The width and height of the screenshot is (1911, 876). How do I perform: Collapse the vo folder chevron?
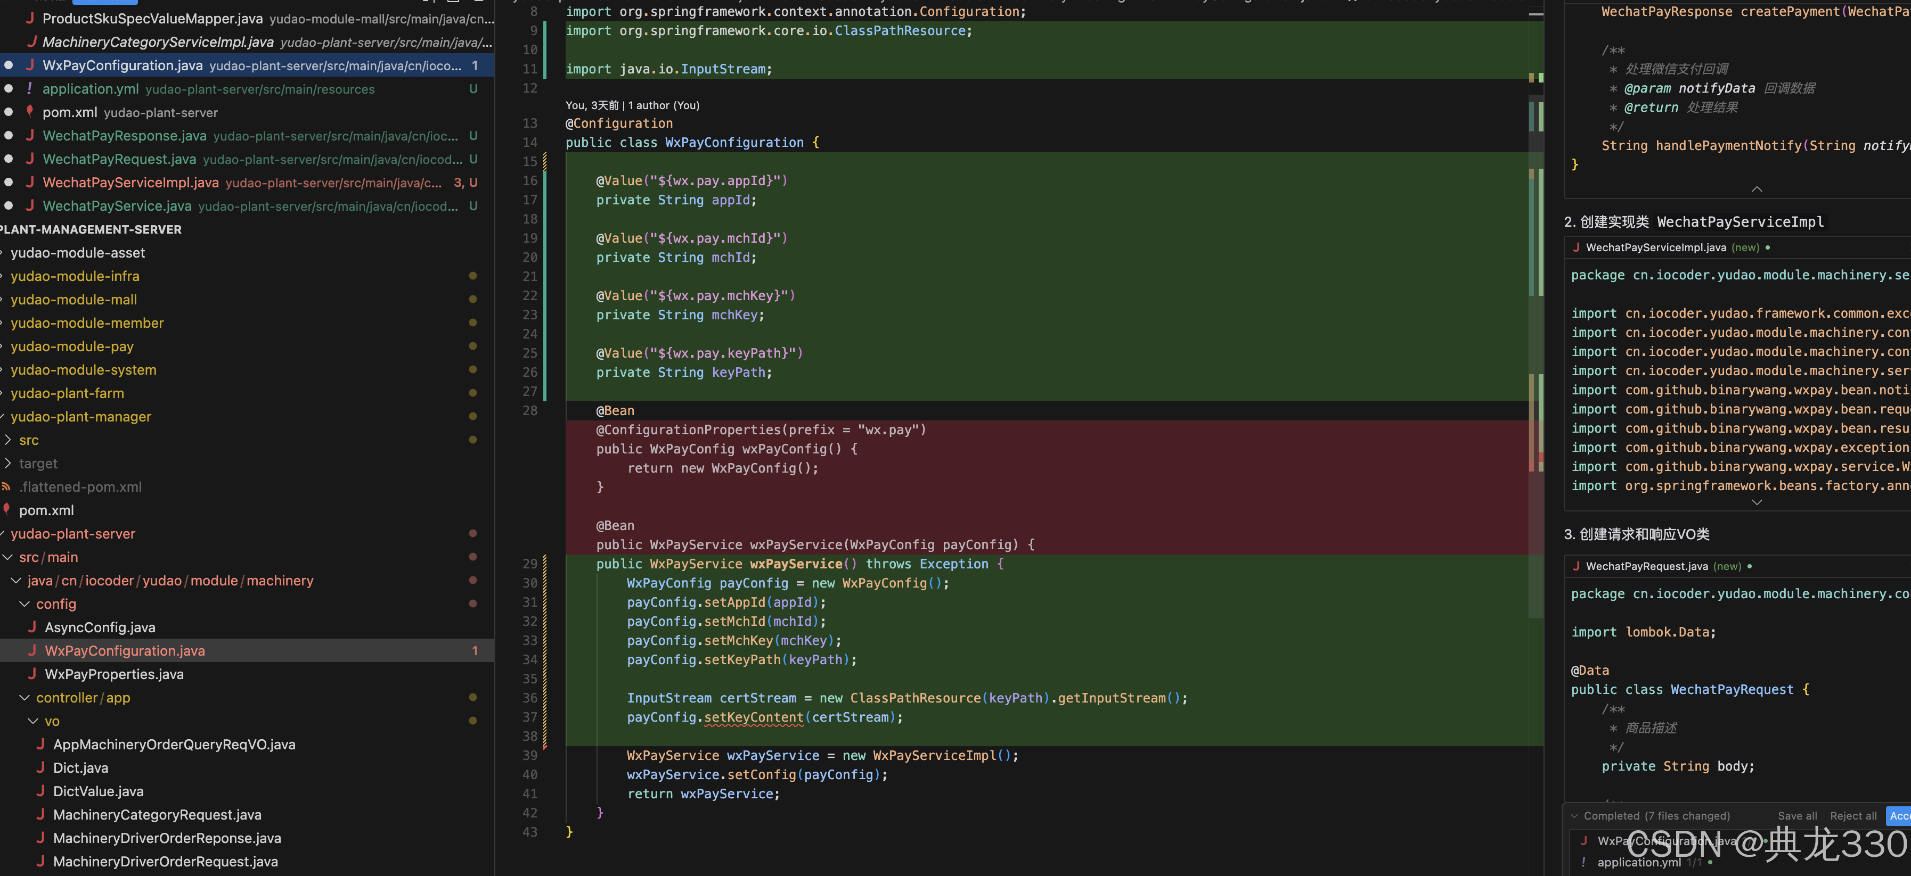(34, 721)
